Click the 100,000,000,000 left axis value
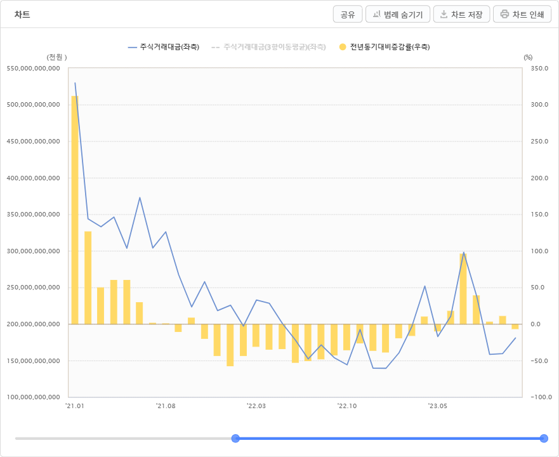The height and width of the screenshot is (457, 559). tap(34, 397)
